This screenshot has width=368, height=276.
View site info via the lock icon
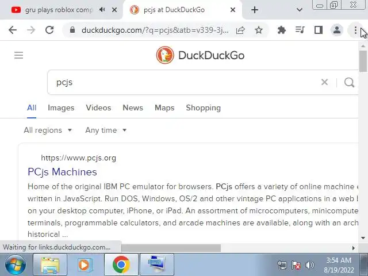72,30
